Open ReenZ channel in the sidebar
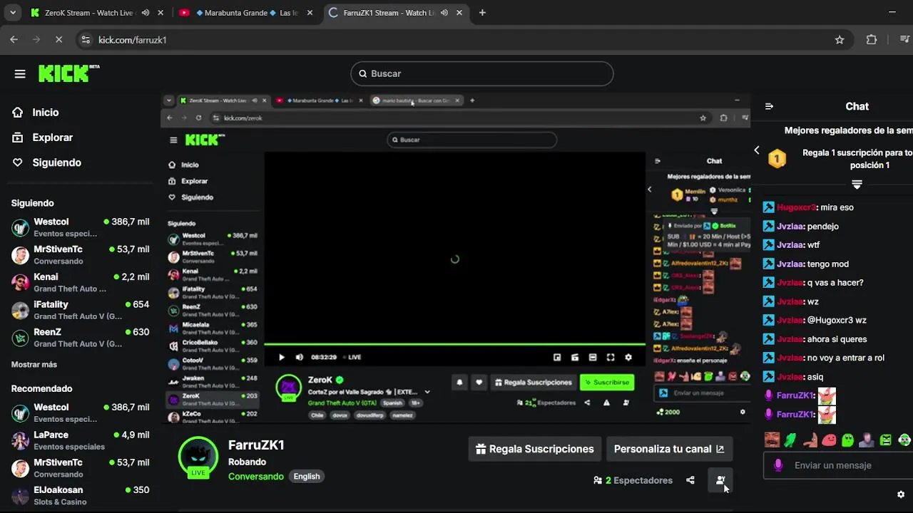The width and height of the screenshot is (913, 513). [x=80, y=337]
